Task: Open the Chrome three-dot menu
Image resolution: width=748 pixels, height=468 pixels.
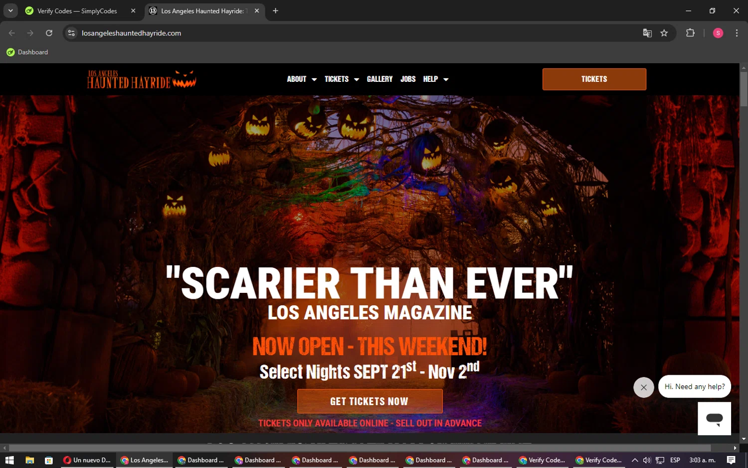Action: tap(737, 33)
